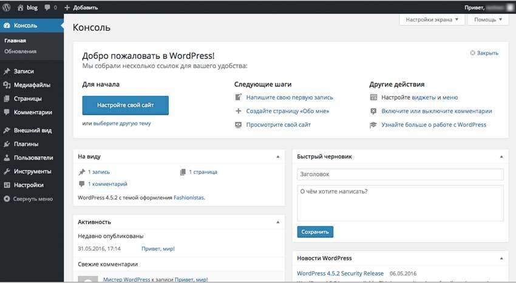The width and height of the screenshot is (516, 283).
Task: Follow the выберите другую тему link
Action: tap(122, 123)
